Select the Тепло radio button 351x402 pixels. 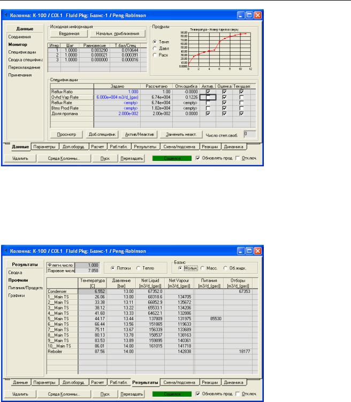pos(138,268)
